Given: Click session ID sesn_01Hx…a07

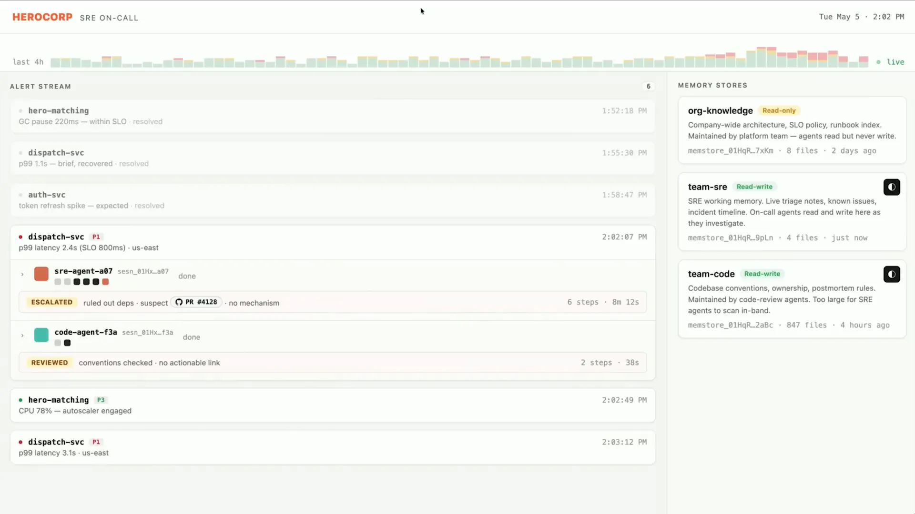Looking at the screenshot, I should click(x=143, y=271).
